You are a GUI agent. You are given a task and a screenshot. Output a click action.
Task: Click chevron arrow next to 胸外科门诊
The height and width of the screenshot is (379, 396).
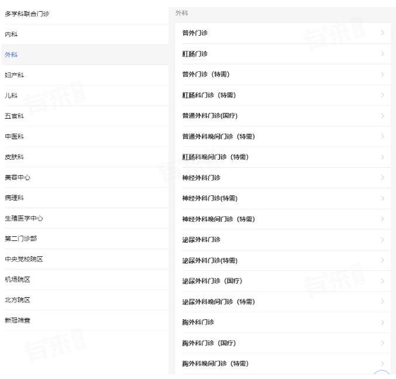pos(382,322)
